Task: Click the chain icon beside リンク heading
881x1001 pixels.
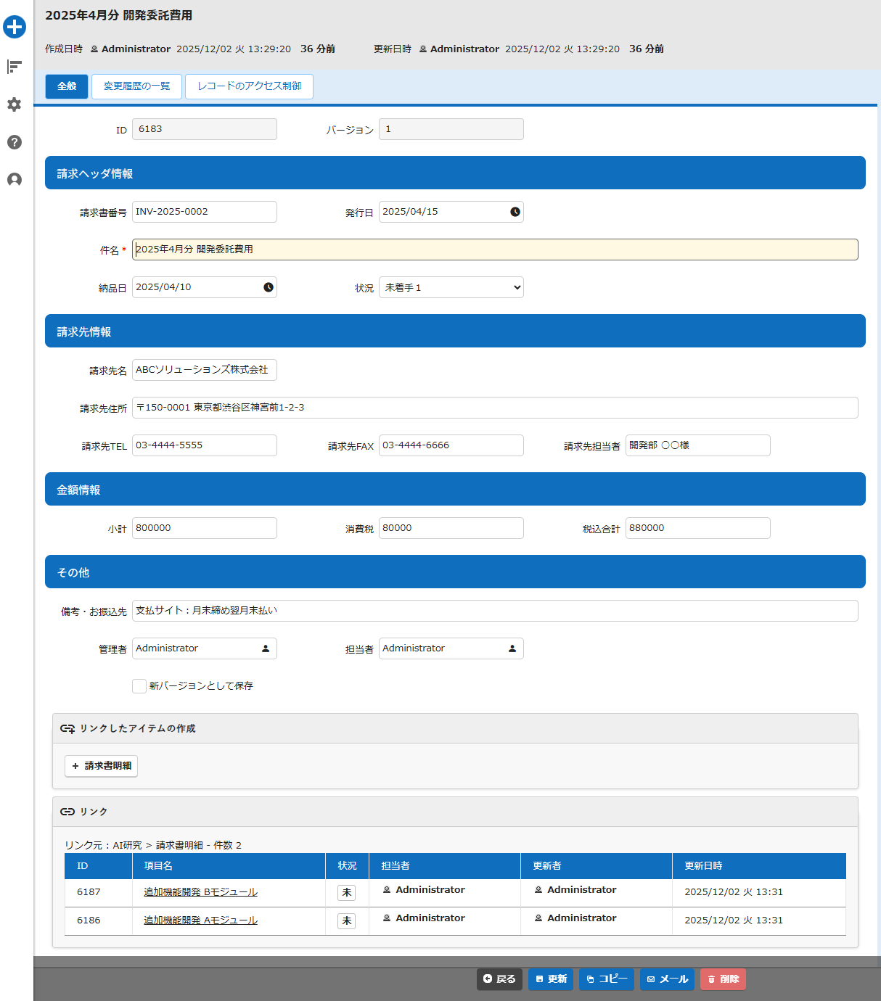Action: [67, 812]
